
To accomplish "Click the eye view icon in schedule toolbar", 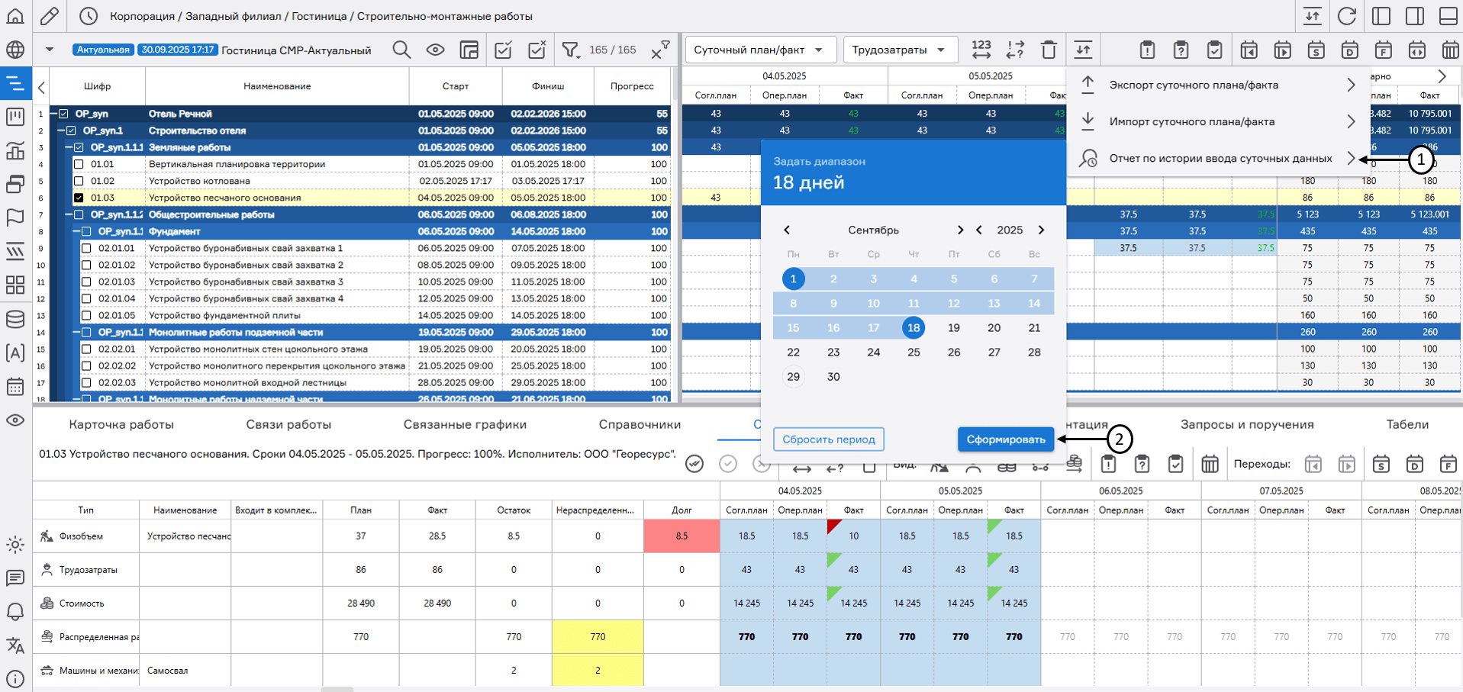I will (435, 50).
